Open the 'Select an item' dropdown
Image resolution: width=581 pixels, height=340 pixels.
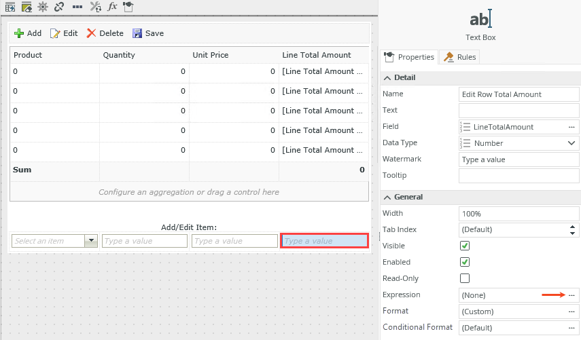(90, 241)
